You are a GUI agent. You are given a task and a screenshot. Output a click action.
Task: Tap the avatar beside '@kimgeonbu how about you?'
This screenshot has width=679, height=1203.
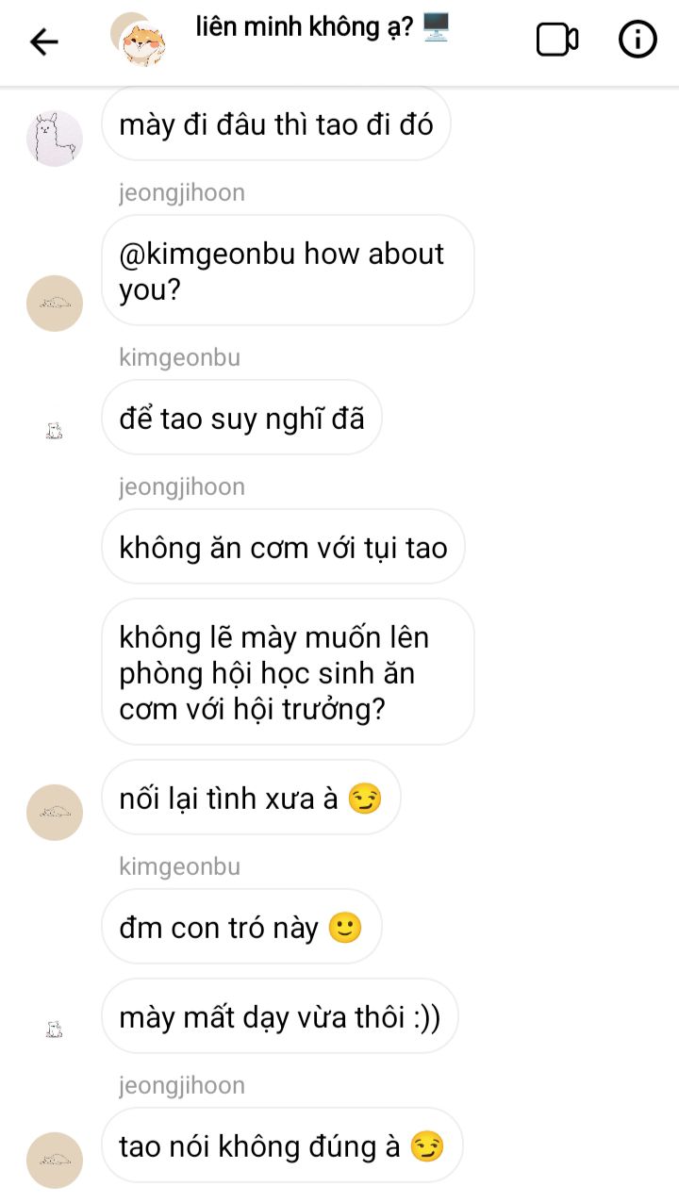click(x=54, y=304)
